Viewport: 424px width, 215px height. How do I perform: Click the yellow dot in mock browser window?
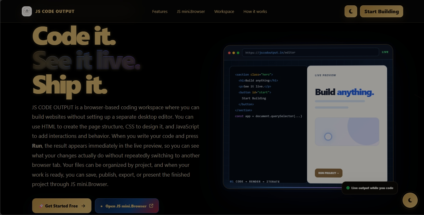(234, 53)
